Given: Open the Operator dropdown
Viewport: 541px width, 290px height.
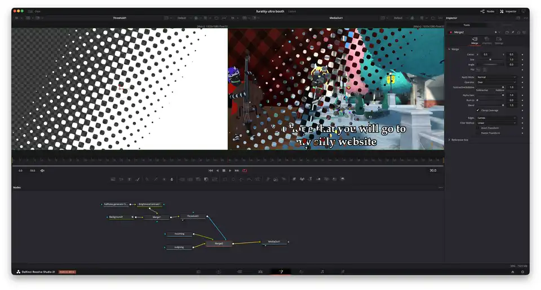Looking at the screenshot, I should pos(496,82).
